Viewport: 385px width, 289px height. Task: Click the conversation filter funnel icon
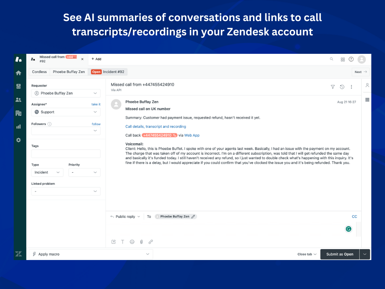click(333, 87)
